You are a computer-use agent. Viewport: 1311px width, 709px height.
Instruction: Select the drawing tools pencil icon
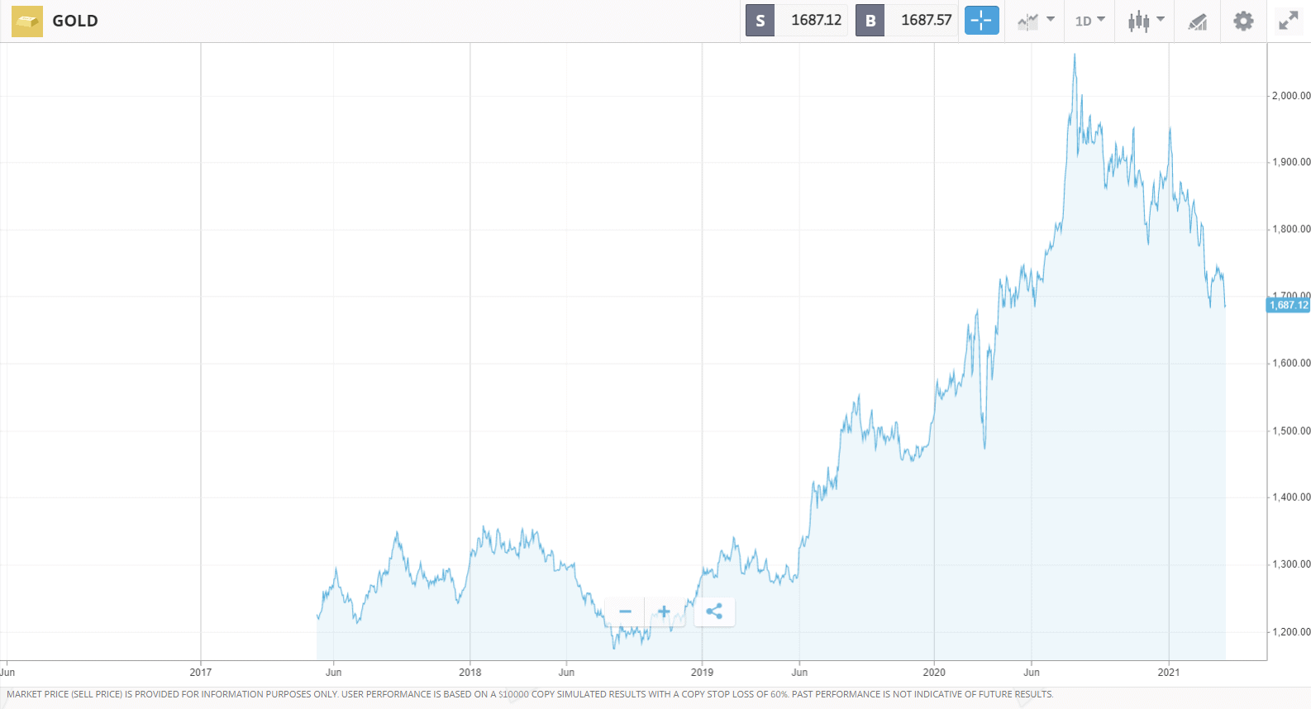1198,21
